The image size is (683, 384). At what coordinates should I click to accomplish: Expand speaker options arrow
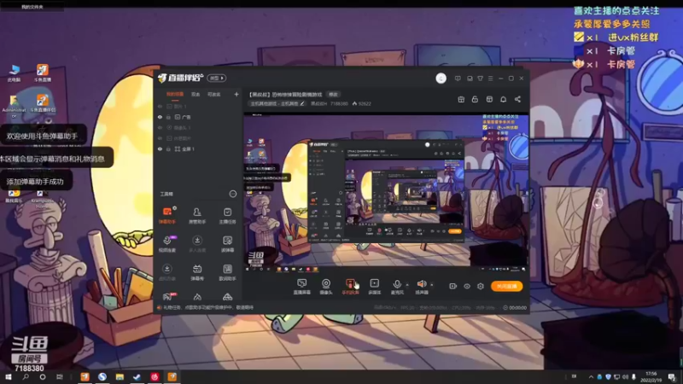click(432, 285)
